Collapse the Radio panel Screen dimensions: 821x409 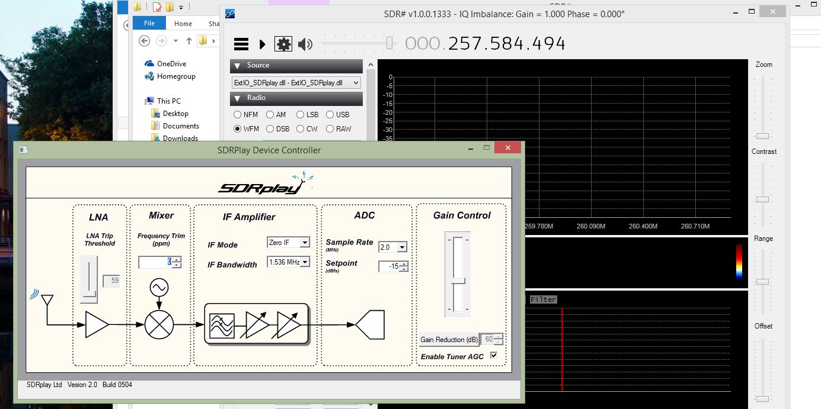(x=237, y=98)
